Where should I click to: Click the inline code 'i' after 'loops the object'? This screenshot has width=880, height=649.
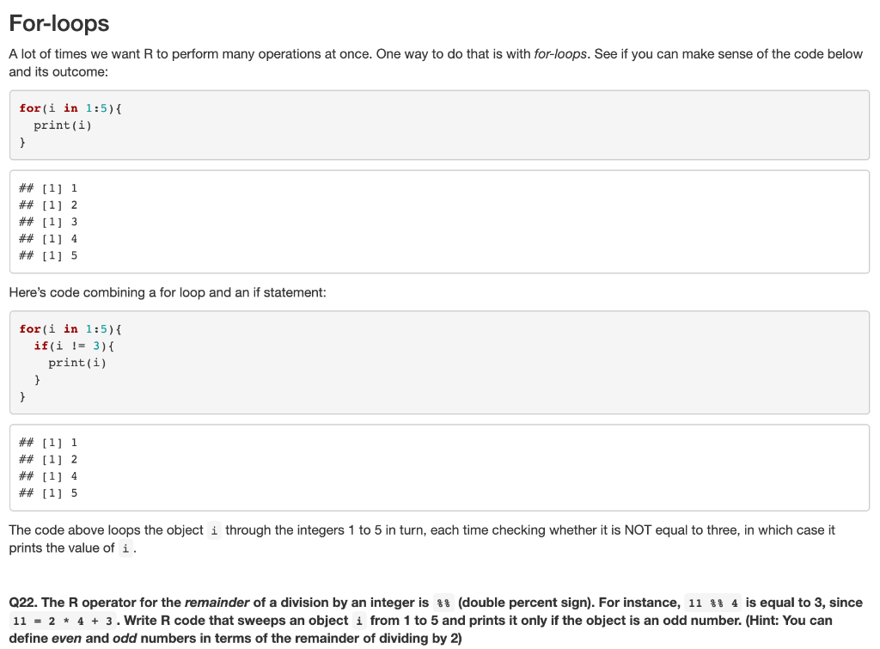[x=214, y=530]
